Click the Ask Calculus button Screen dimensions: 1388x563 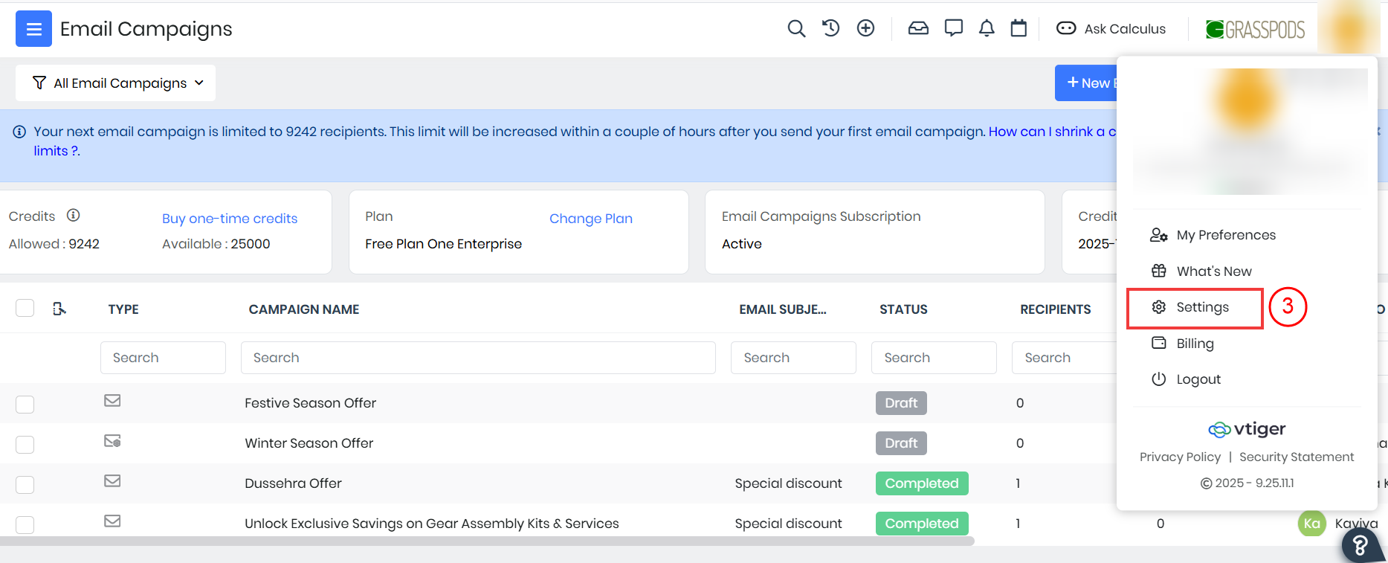(x=1111, y=29)
